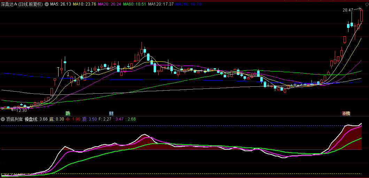Expand the 顶底判官 indicator dropdown arrow
The width and height of the screenshot is (369, 178).
(x=3, y=119)
